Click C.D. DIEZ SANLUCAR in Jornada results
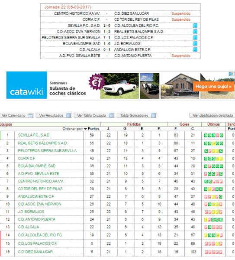The height and width of the screenshot is (260, 235). (x=132, y=13)
